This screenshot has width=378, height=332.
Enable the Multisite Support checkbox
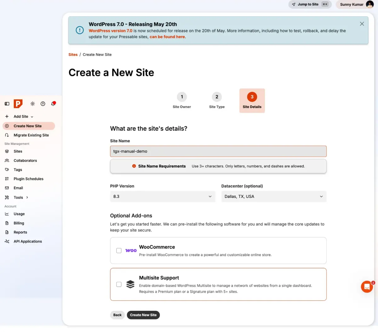pyautogui.click(x=119, y=284)
